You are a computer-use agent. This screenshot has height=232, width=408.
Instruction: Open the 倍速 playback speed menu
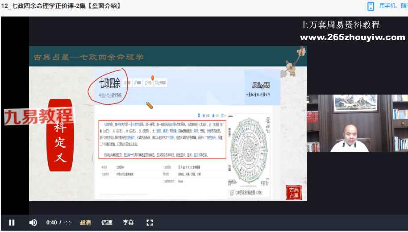pos(107,222)
